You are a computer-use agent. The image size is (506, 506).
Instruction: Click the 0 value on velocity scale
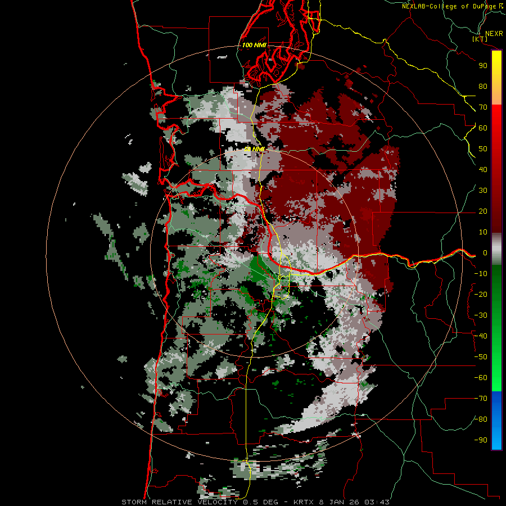[x=485, y=252]
